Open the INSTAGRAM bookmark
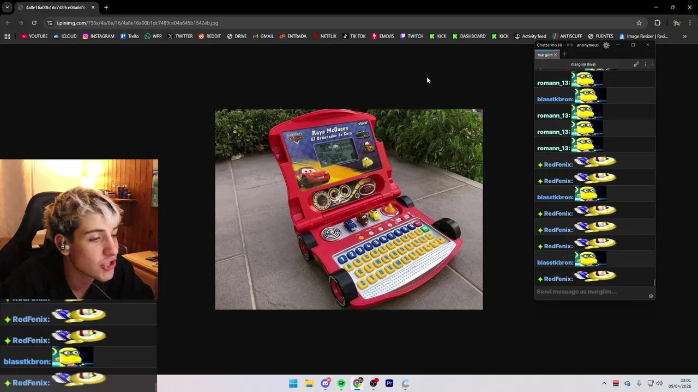This screenshot has width=698, height=392. (x=98, y=36)
